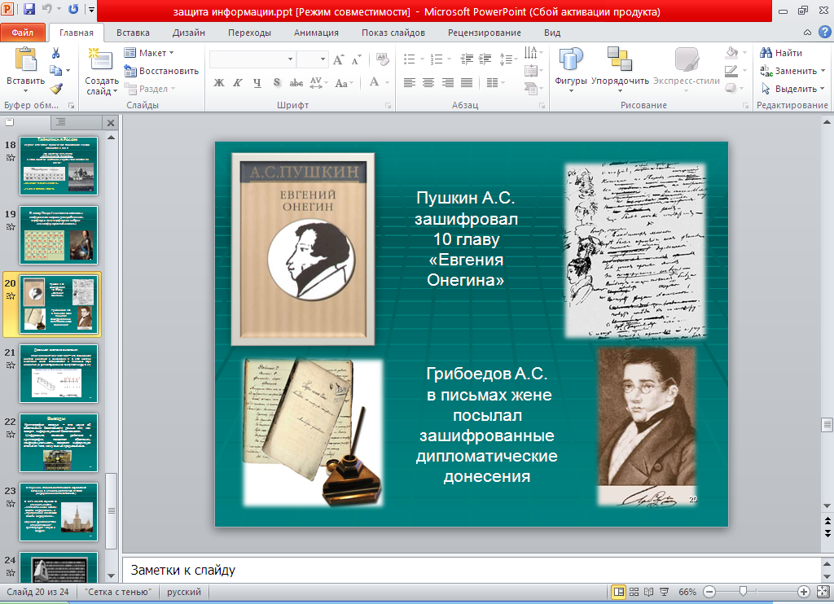Image resolution: width=834 pixels, height=604 pixels.
Task: Switch to the Design (Дизайн) tab
Action: tap(189, 33)
